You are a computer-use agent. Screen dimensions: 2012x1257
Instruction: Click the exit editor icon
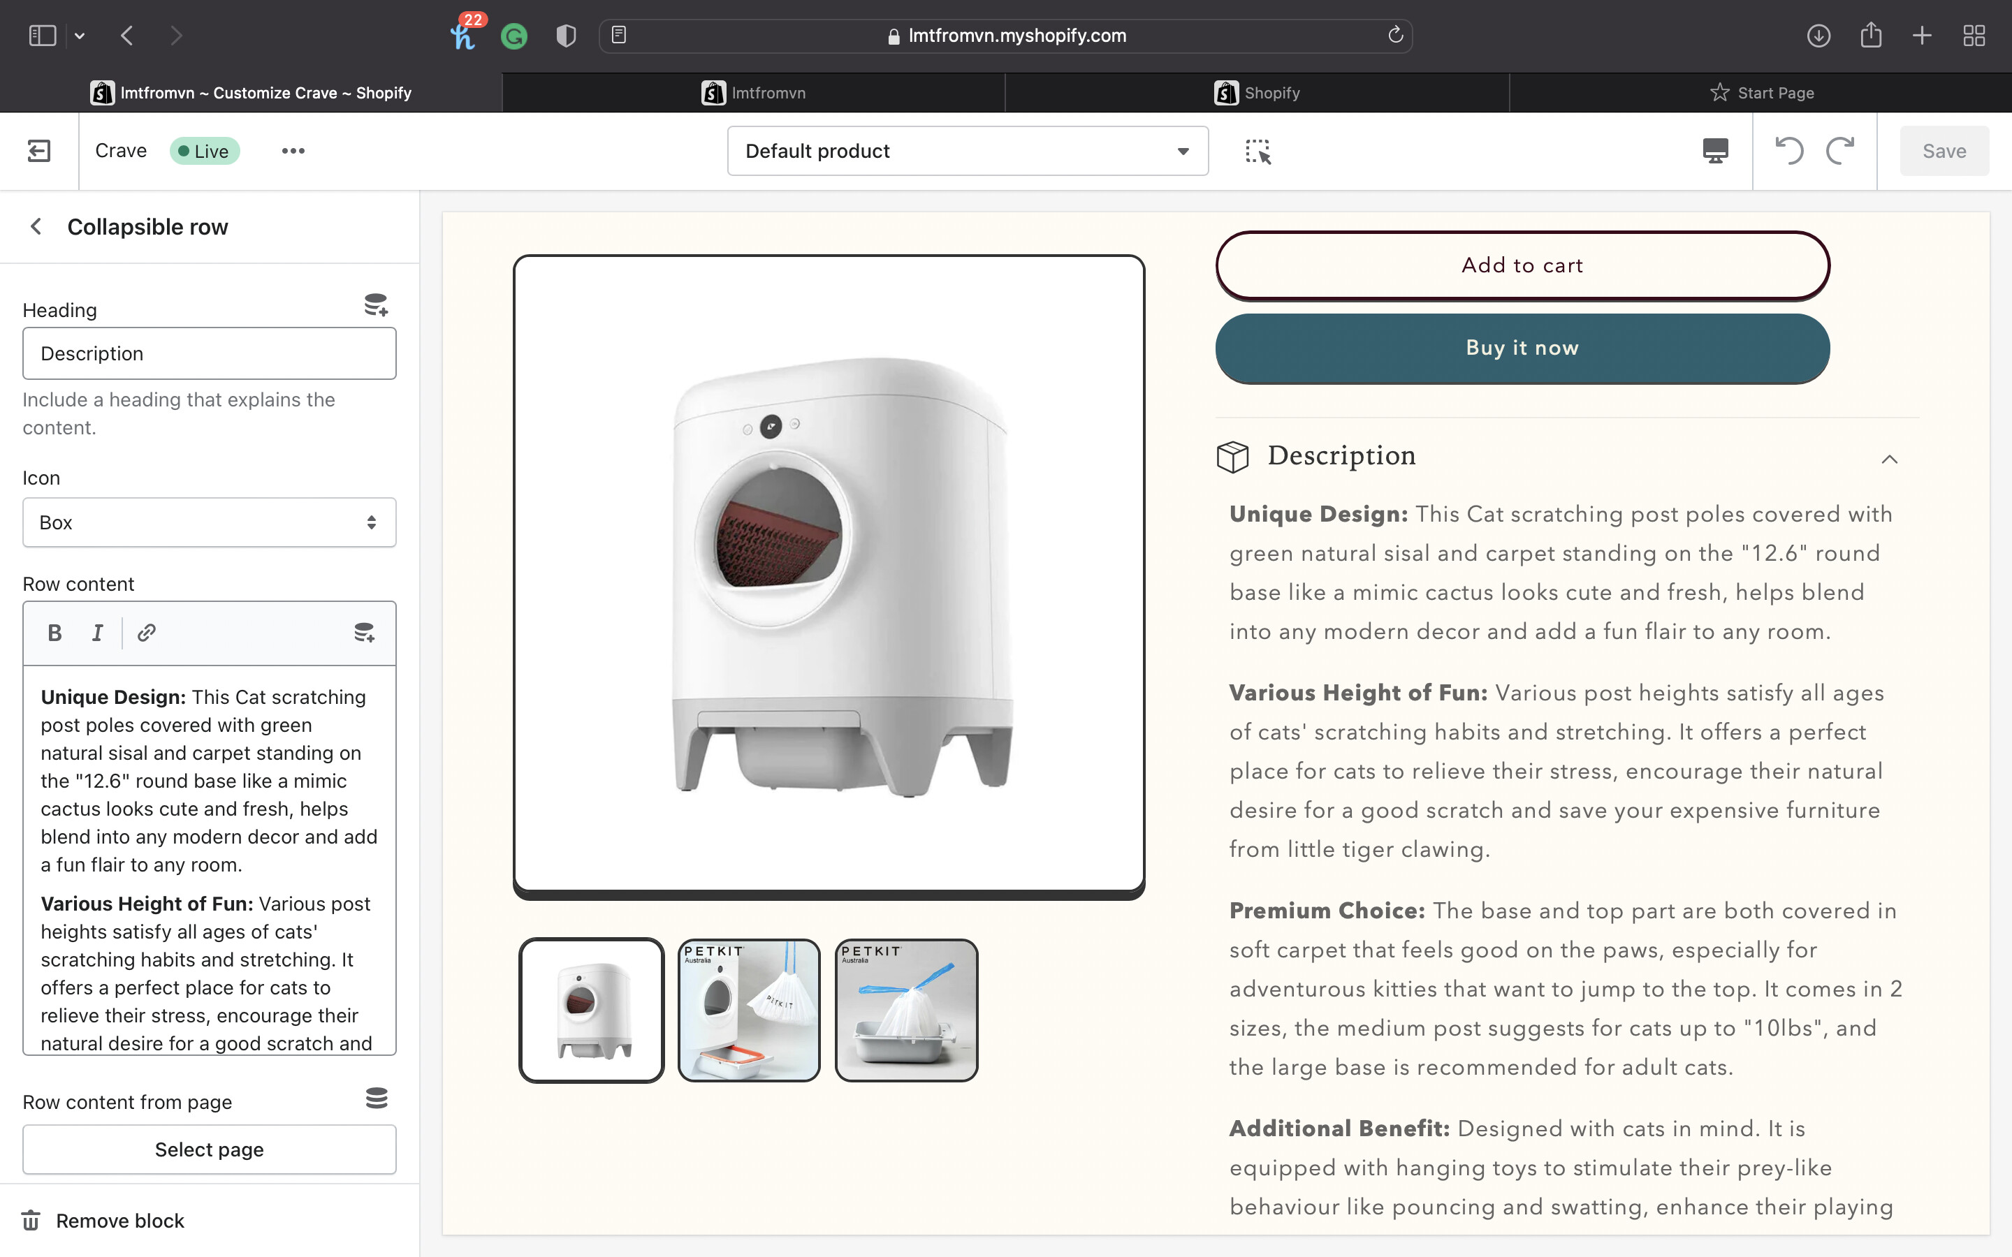pos(39,150)
